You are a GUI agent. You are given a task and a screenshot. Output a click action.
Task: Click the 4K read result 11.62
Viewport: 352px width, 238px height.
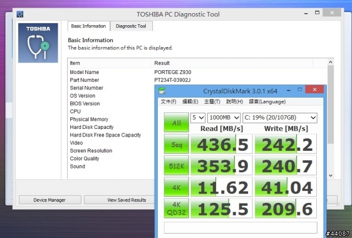[221, 187]
